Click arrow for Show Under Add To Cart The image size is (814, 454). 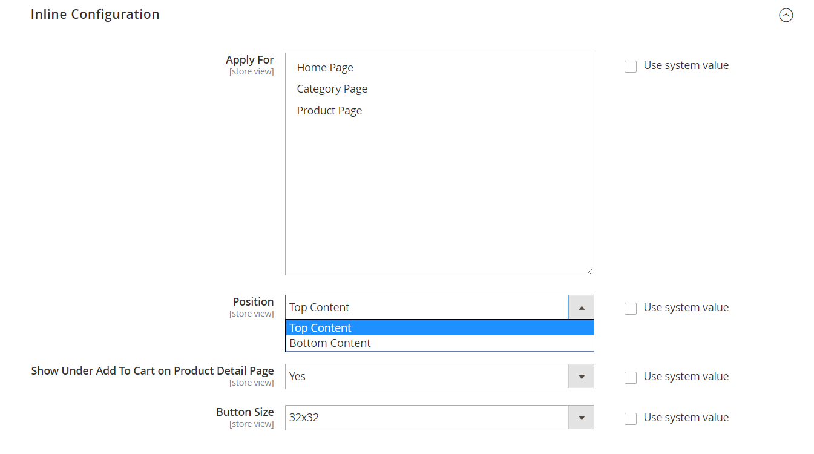pyautogui.click(x=581, y=377)
